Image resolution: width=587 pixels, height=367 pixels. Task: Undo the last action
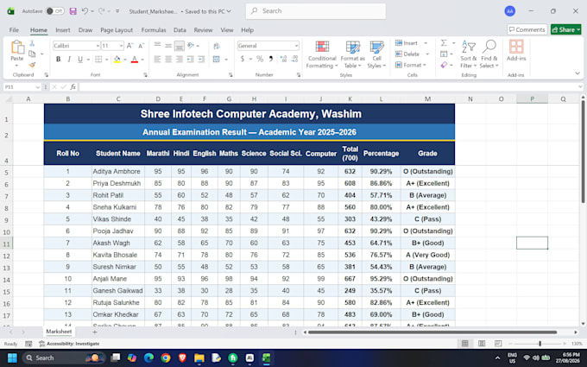coord(85,11)
